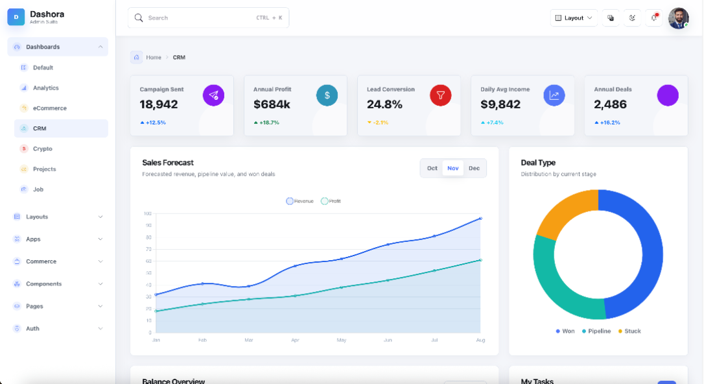Click the Pages sidebar icon
The image size is (704, 384).
17,306
